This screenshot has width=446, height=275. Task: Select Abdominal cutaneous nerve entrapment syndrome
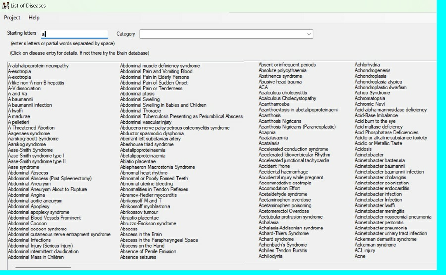(x=59, y=235)
